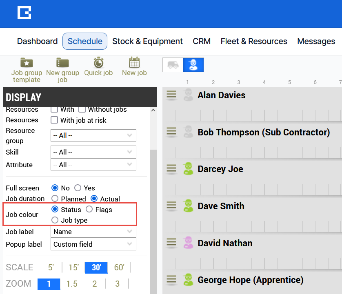Click the hamburger handle beside Alan Davies

pyautogui.click(x=171, y=95)
